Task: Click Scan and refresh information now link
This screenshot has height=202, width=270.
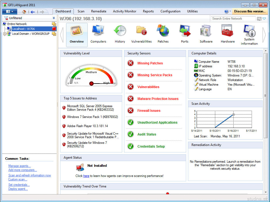Action: pyautogui.click(x=30, y=175)
